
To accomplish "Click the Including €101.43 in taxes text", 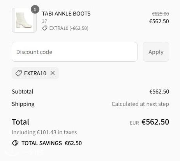I will (44, 132).
